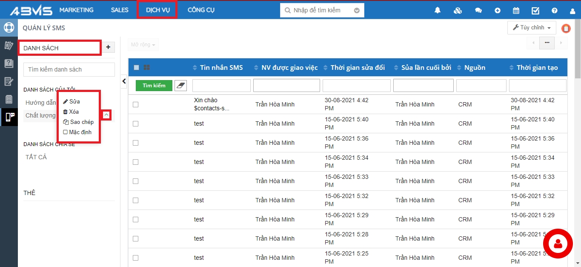Select the TẤT CẢ shared list

click(x=36, y=157)
